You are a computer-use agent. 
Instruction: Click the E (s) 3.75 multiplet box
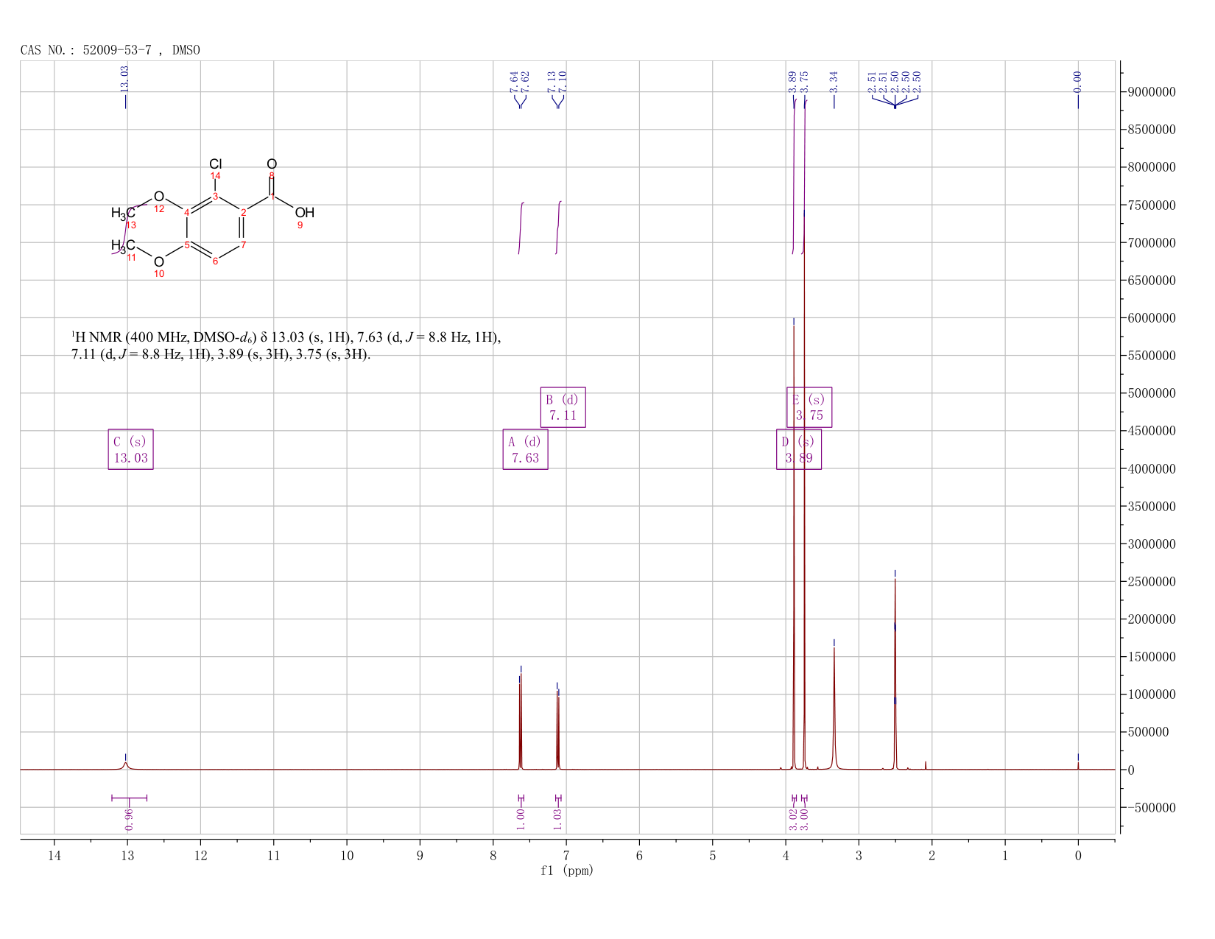point(809,407)
